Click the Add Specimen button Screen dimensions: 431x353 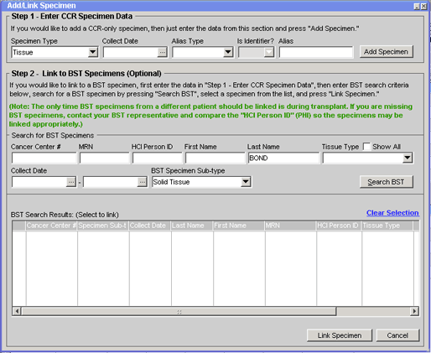386,52
